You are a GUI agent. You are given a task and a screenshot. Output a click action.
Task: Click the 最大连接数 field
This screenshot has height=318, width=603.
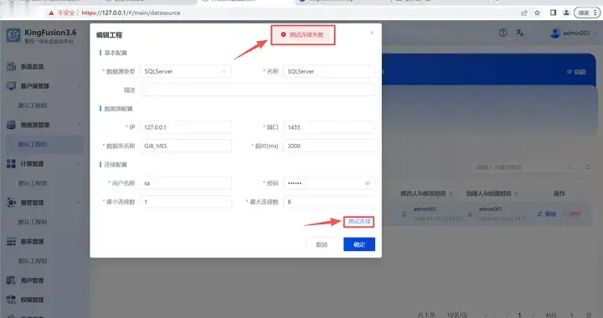point(329,202)
